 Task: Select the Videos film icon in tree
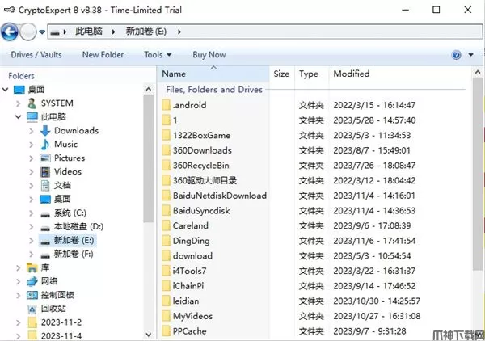tap(45, 172)
